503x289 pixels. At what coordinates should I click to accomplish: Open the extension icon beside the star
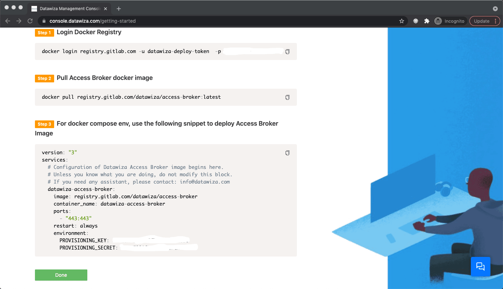[416, 21]
